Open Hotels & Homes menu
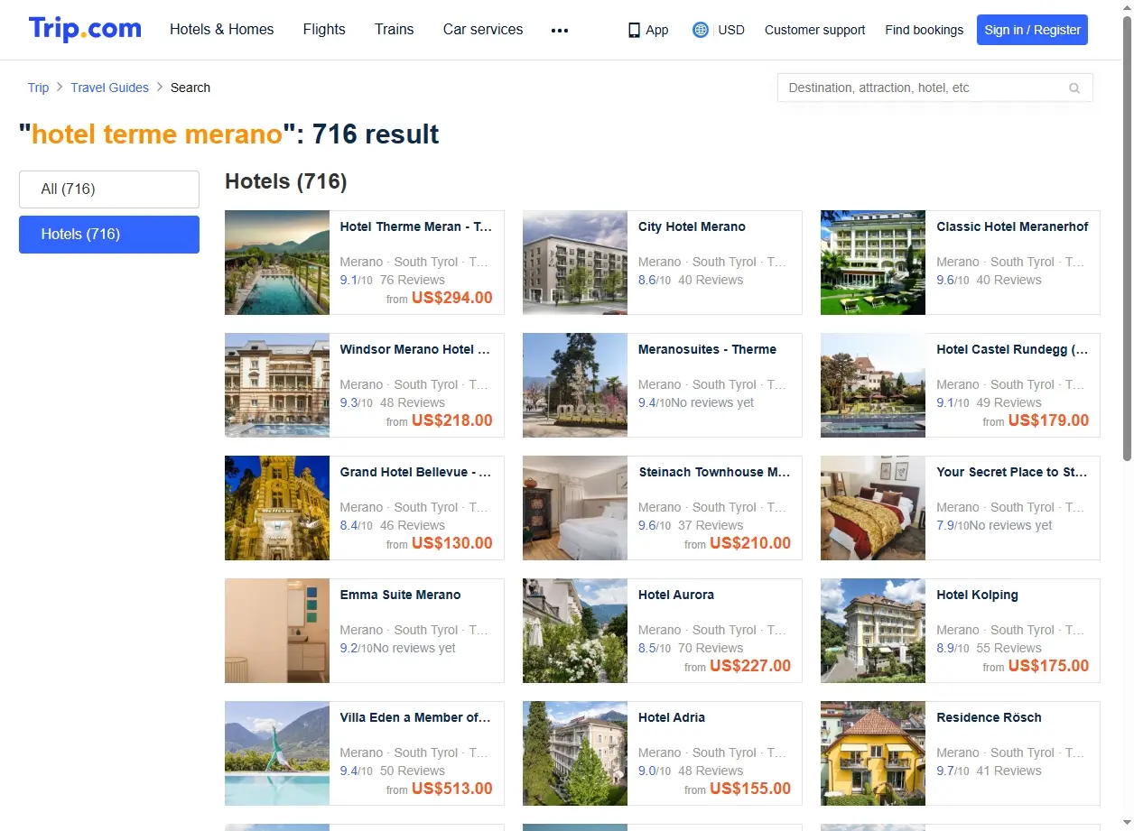This screenshot has width=1134, height=831. point(222,29)
